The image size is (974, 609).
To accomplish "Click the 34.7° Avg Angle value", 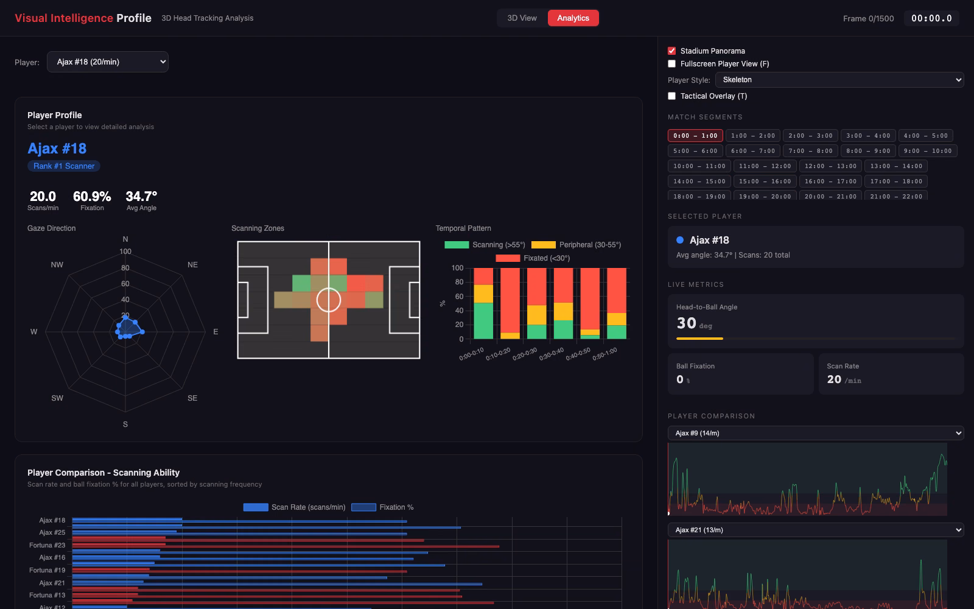I will pos(141,197).
